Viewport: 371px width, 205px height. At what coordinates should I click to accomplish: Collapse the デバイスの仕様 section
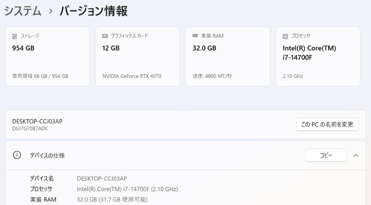tap(356, 155)
